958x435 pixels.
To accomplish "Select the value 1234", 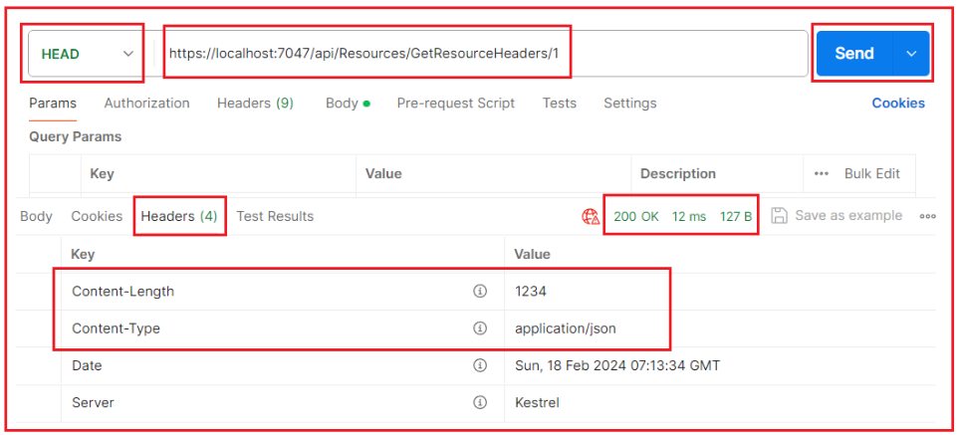I will (531, 292).
